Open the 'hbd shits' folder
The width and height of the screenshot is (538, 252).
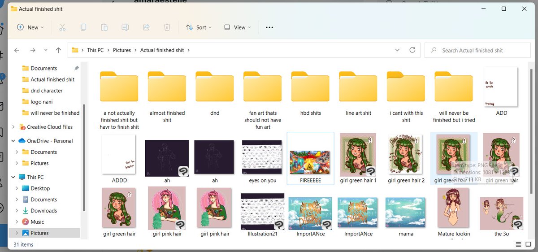tap(310, 87)
